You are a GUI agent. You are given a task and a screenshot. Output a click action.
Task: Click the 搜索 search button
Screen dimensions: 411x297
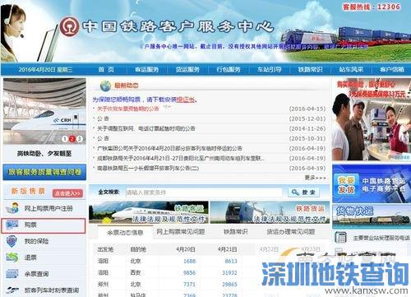[x=304, y=193]
